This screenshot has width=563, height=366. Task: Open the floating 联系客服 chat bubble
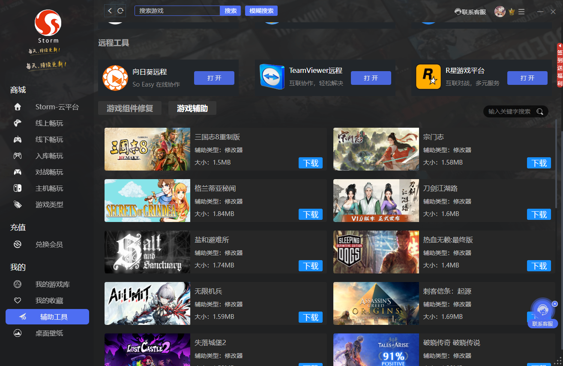click(x=542, y=313)
